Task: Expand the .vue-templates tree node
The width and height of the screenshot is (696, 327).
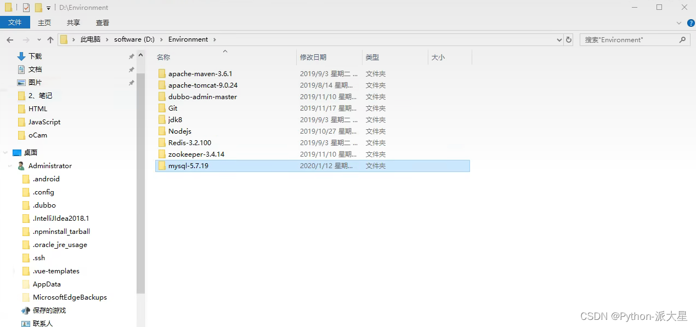Action: (15, 271)
